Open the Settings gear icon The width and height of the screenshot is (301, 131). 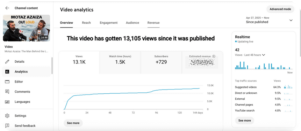tap(7, 116)
